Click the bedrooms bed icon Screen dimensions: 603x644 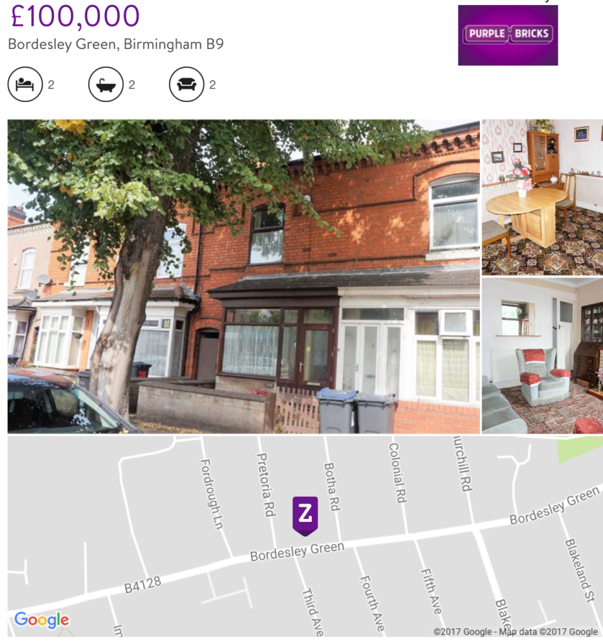[25, 85]
